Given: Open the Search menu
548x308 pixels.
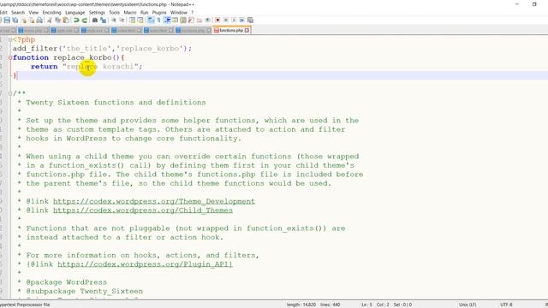Looking at the screenshot, I should tap(18, 13).
